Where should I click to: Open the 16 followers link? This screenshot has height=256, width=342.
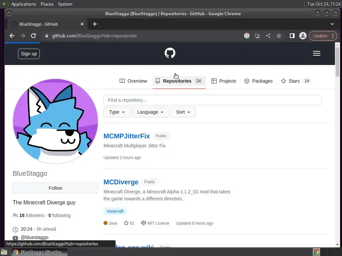pyautogui.click(x=32, y=215)
